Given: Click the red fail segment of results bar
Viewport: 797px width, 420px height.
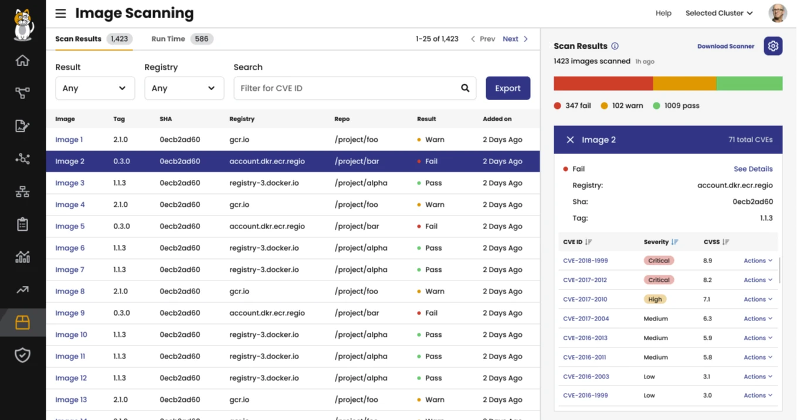Looking at the screenshot, I should click(x=603, y=84).
